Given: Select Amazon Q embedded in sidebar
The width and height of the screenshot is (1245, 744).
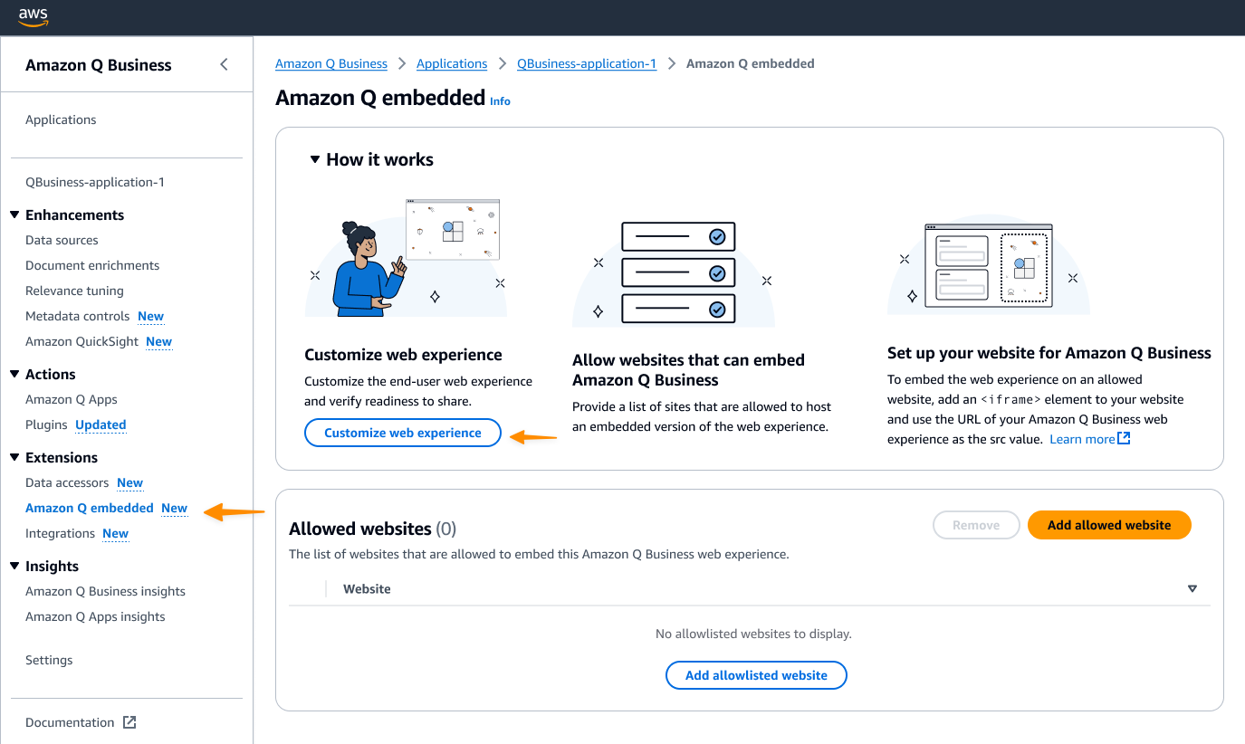Looking at the screenshot, I should click(x=90, y=508).
